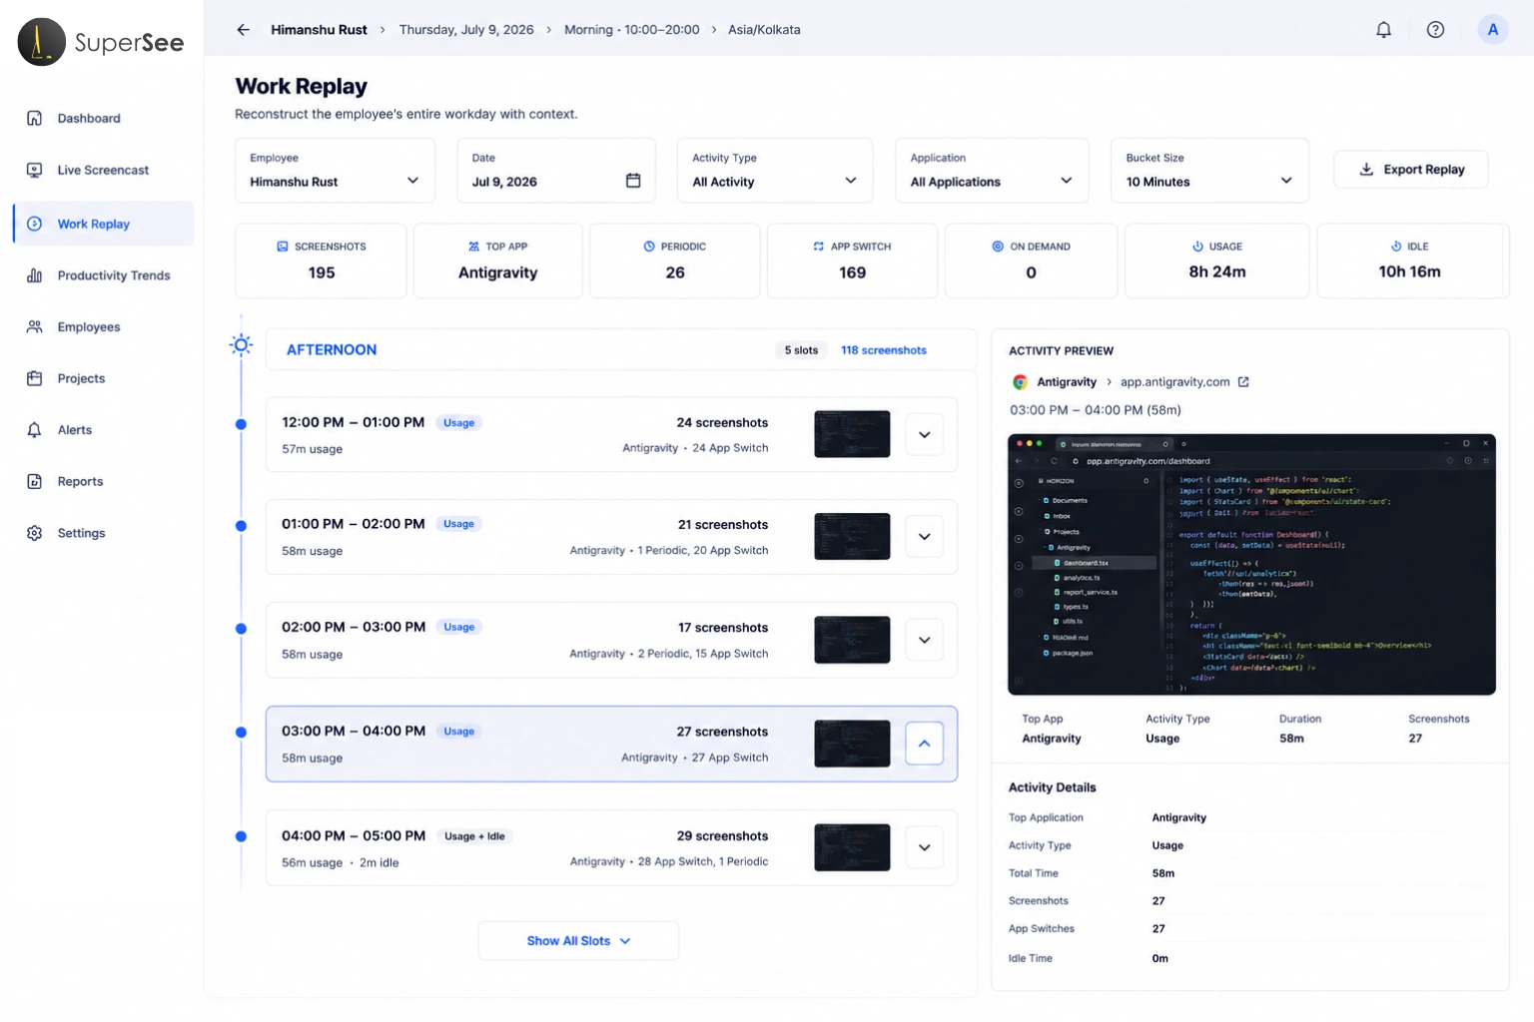
Task: Open Projects in sidebar
Action: (104, 378)
